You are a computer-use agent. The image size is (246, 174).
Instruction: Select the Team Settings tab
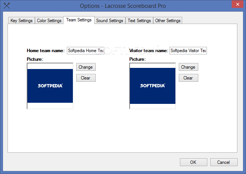click(79, 20)
